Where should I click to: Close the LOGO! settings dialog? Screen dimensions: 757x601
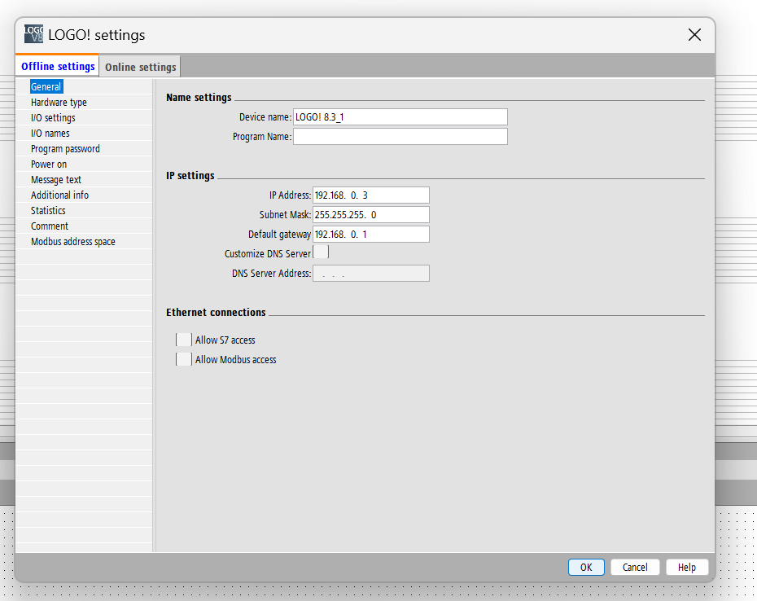[694, 35]
